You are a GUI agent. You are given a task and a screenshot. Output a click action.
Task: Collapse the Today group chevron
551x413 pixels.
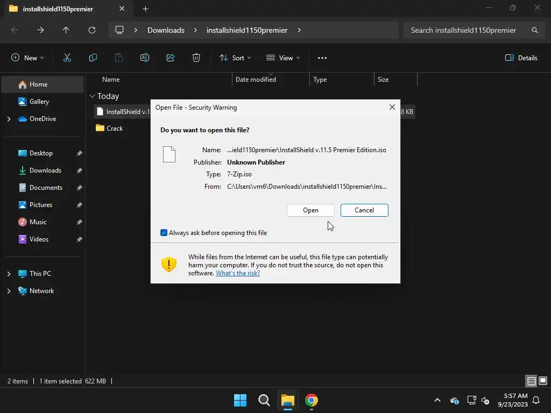point(92,96)
